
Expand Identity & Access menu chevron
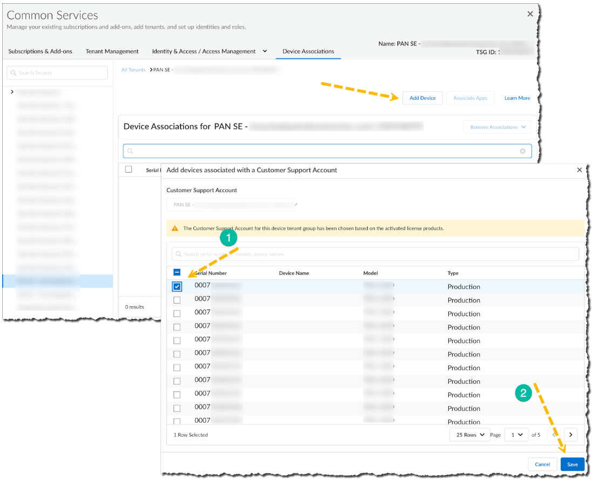point(265,51)
